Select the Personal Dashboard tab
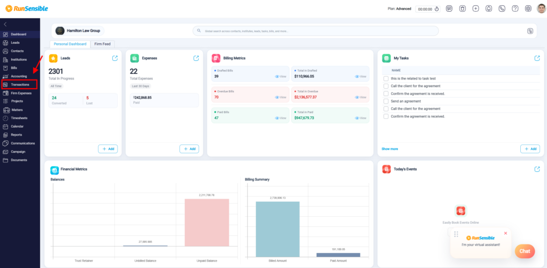 (x=70, y=44)
